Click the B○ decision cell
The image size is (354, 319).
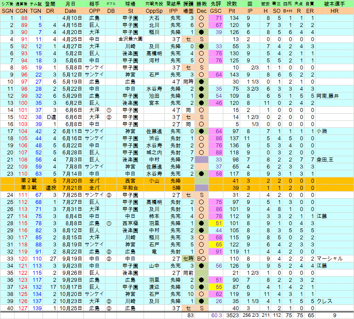click(202, 259)
